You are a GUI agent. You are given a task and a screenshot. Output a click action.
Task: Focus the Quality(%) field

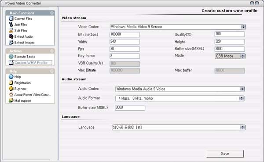pos(230,34)
